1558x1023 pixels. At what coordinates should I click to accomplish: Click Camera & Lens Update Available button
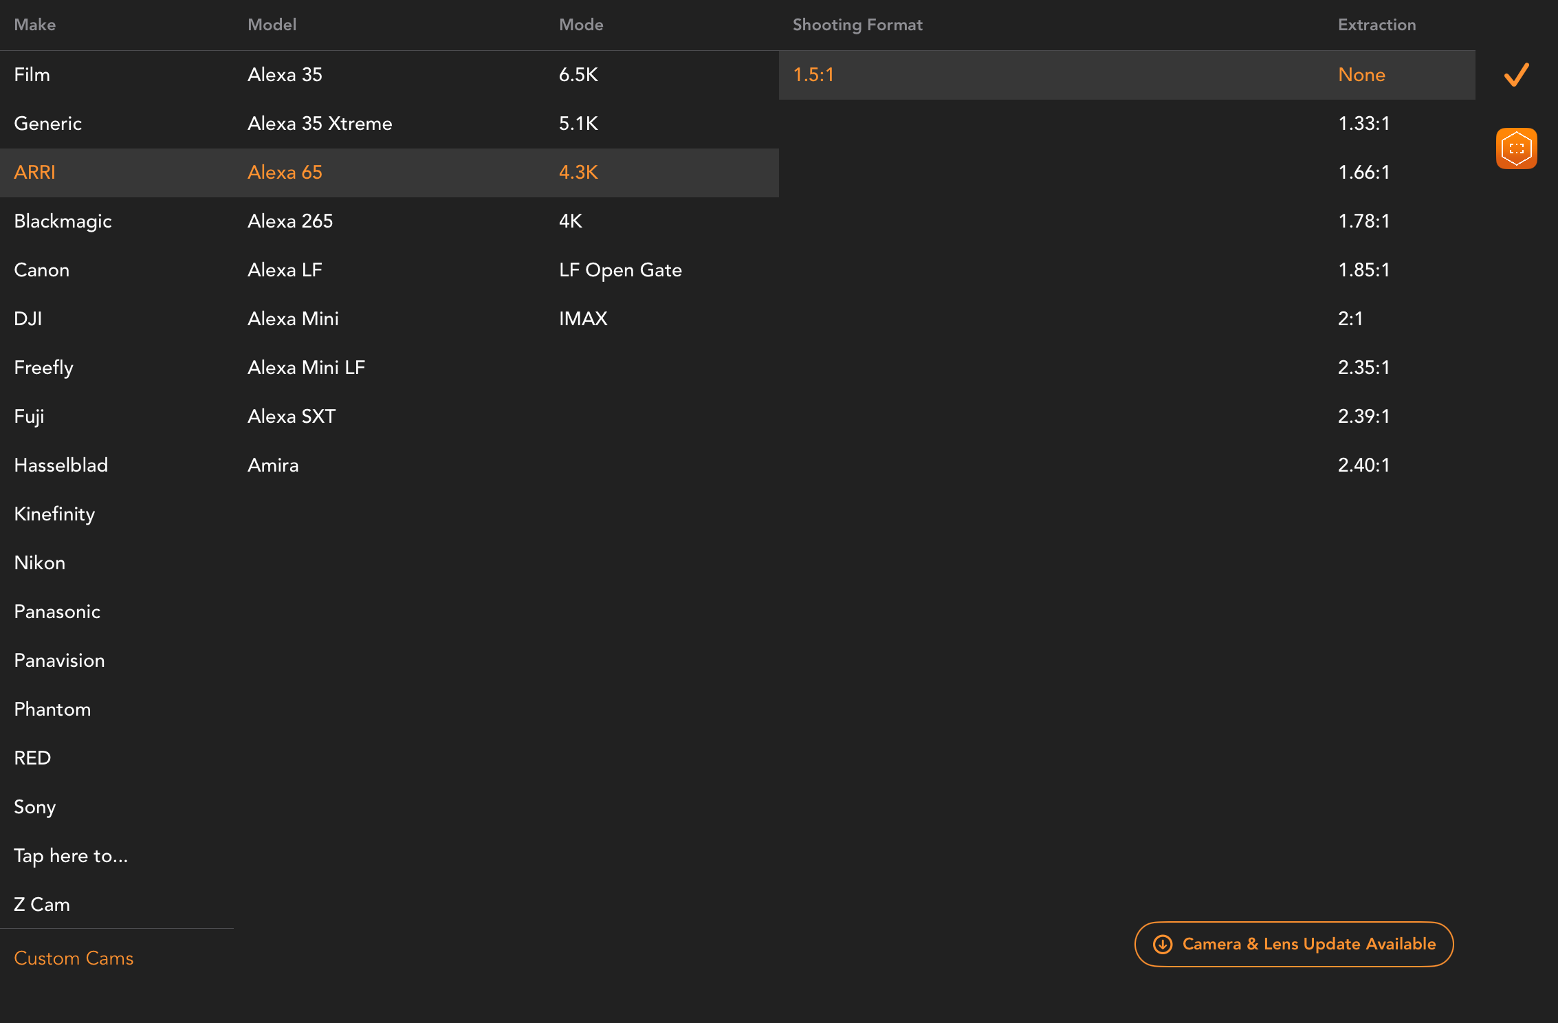(x=1293, y=944)
